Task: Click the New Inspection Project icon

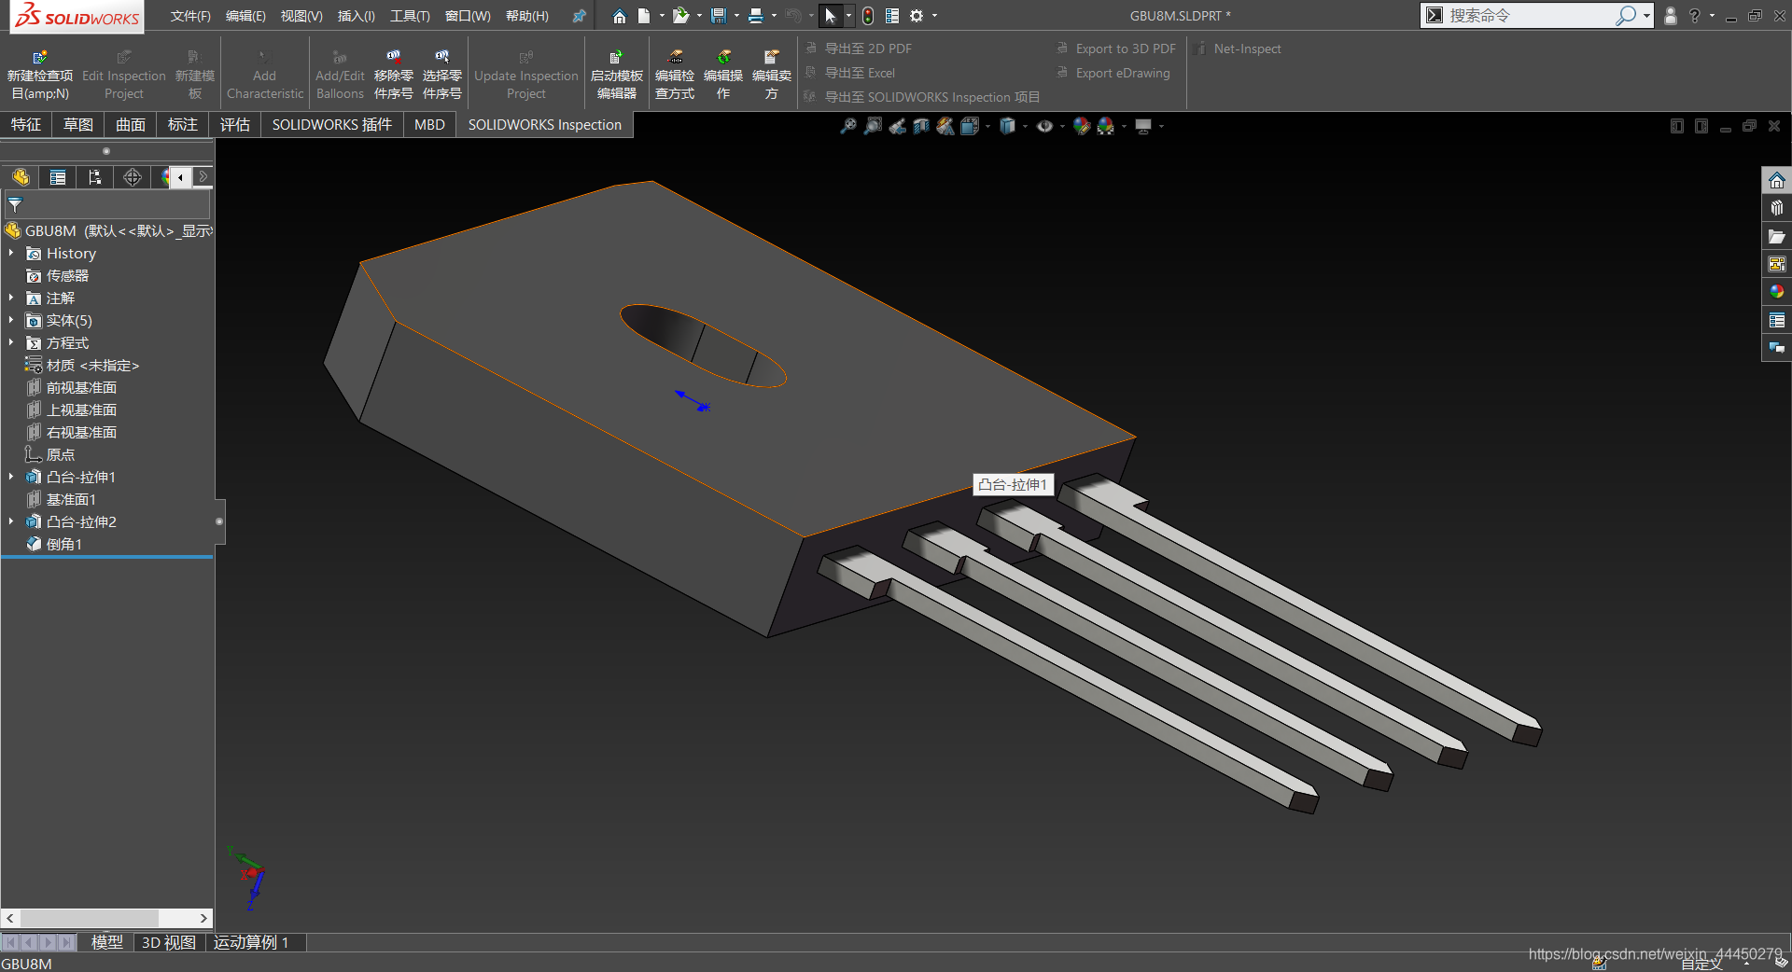Action: 39,57
